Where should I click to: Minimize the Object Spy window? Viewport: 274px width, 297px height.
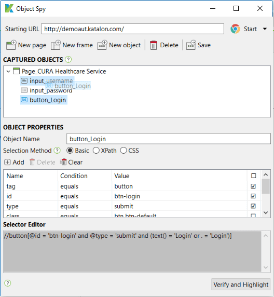213,8
